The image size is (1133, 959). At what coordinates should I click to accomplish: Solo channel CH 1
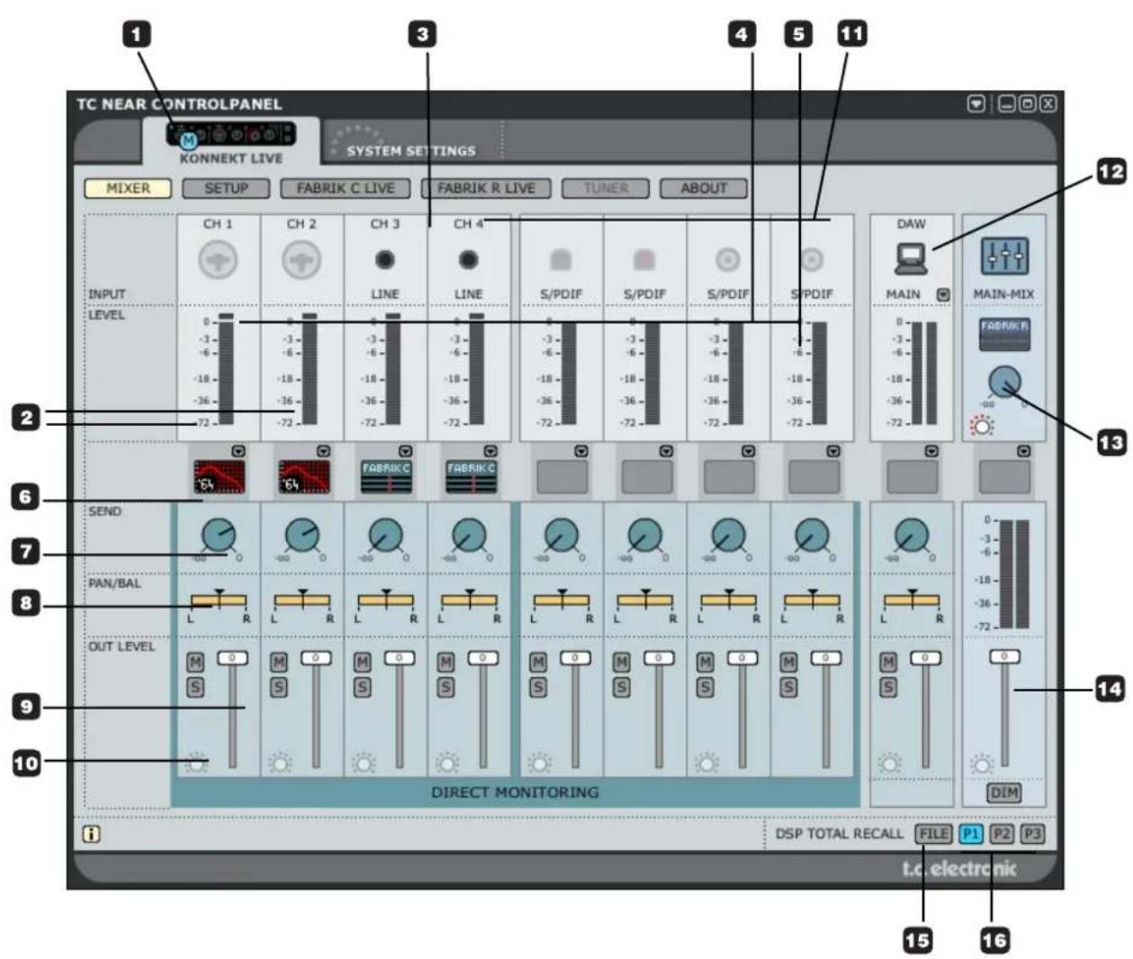(x=194, y=687)
